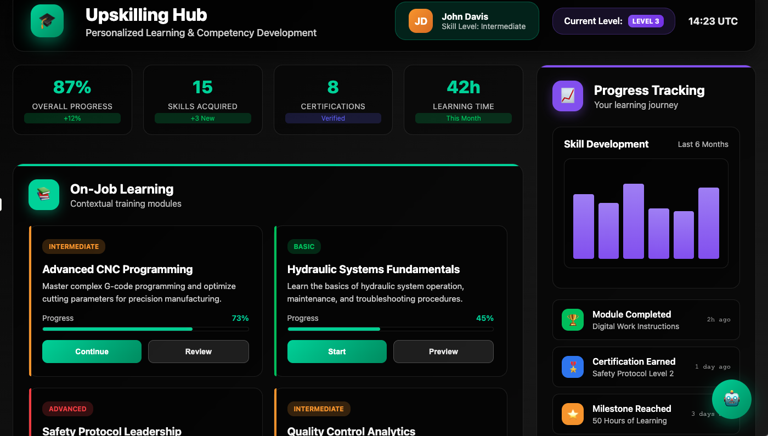Open the Safety Protocol Leadership module title
Screen dimensions: 768x436
point(112,431)
